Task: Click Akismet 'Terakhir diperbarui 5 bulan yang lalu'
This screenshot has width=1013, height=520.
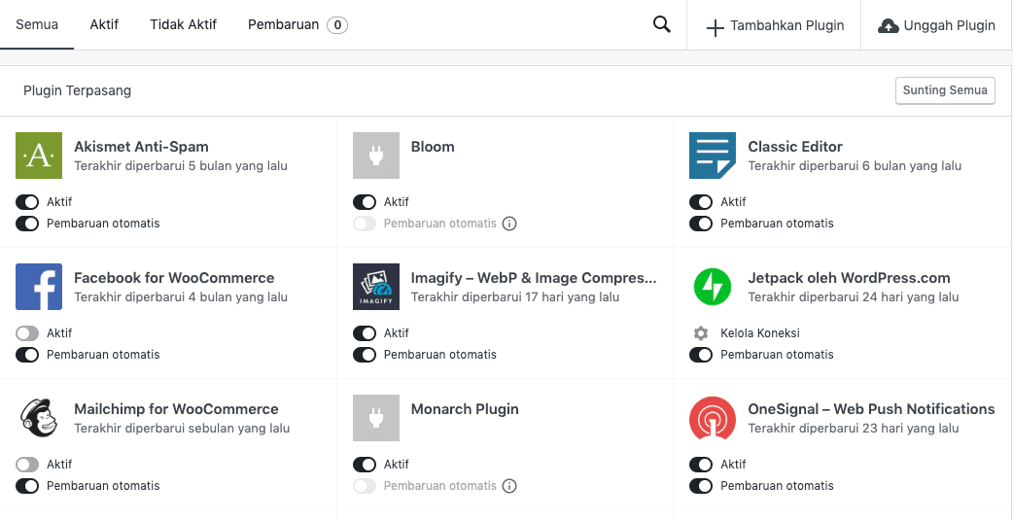Action: tap(181, 166)
